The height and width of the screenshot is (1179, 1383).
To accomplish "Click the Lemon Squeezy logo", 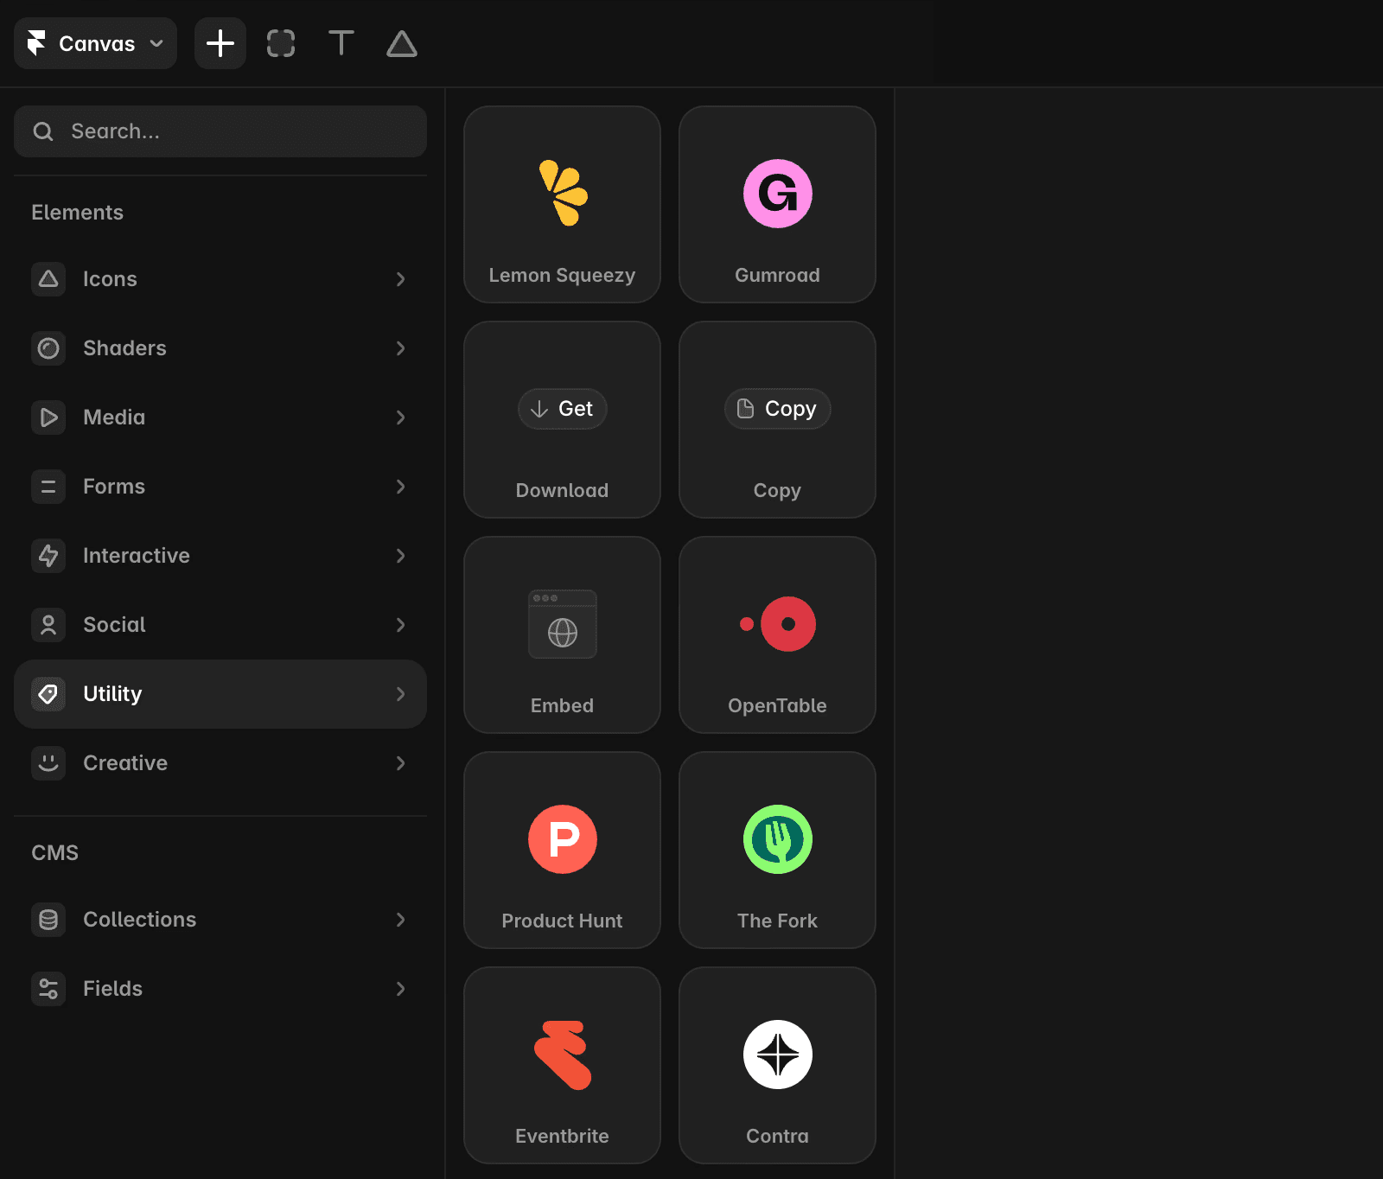I will (x=563, y=193).
